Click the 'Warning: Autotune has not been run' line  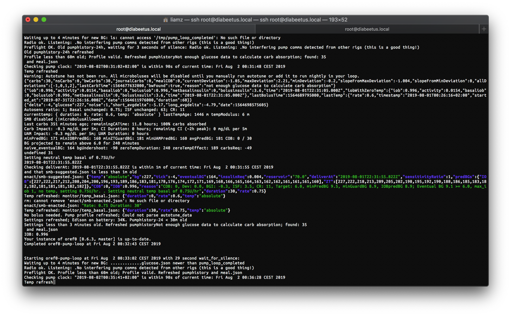192,76
